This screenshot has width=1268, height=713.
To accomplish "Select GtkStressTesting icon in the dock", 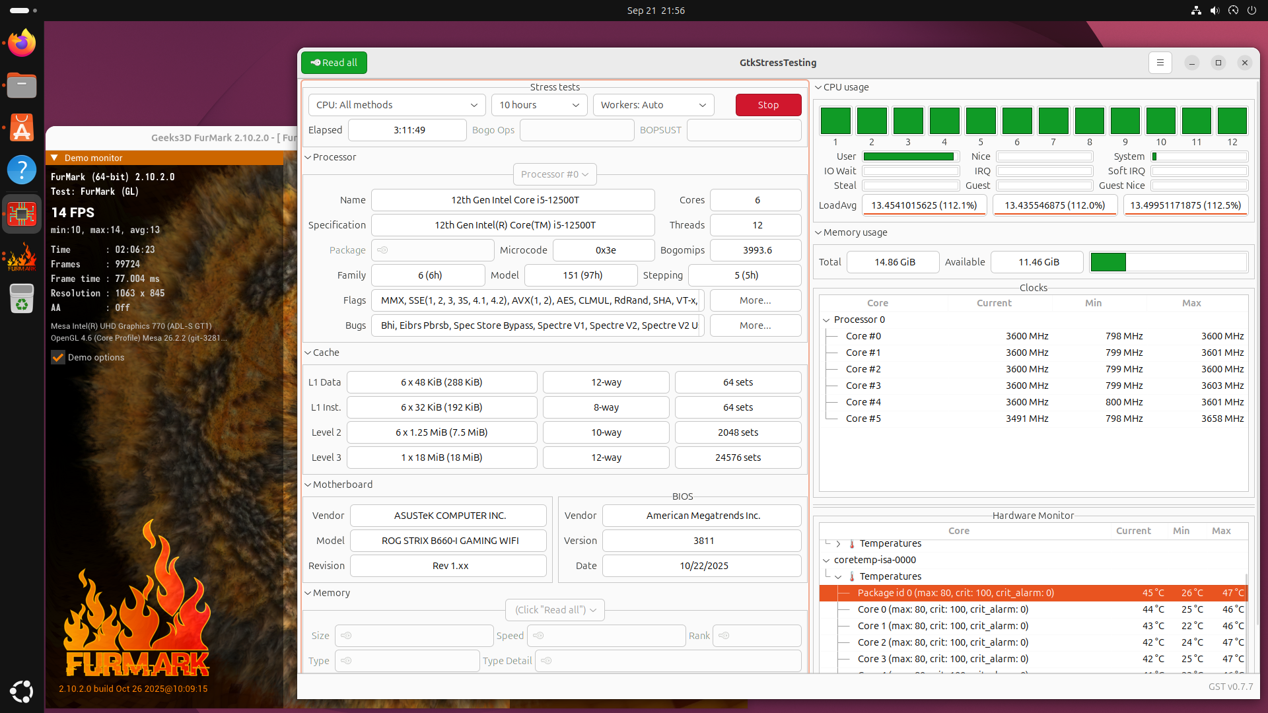I will point(22,213).
